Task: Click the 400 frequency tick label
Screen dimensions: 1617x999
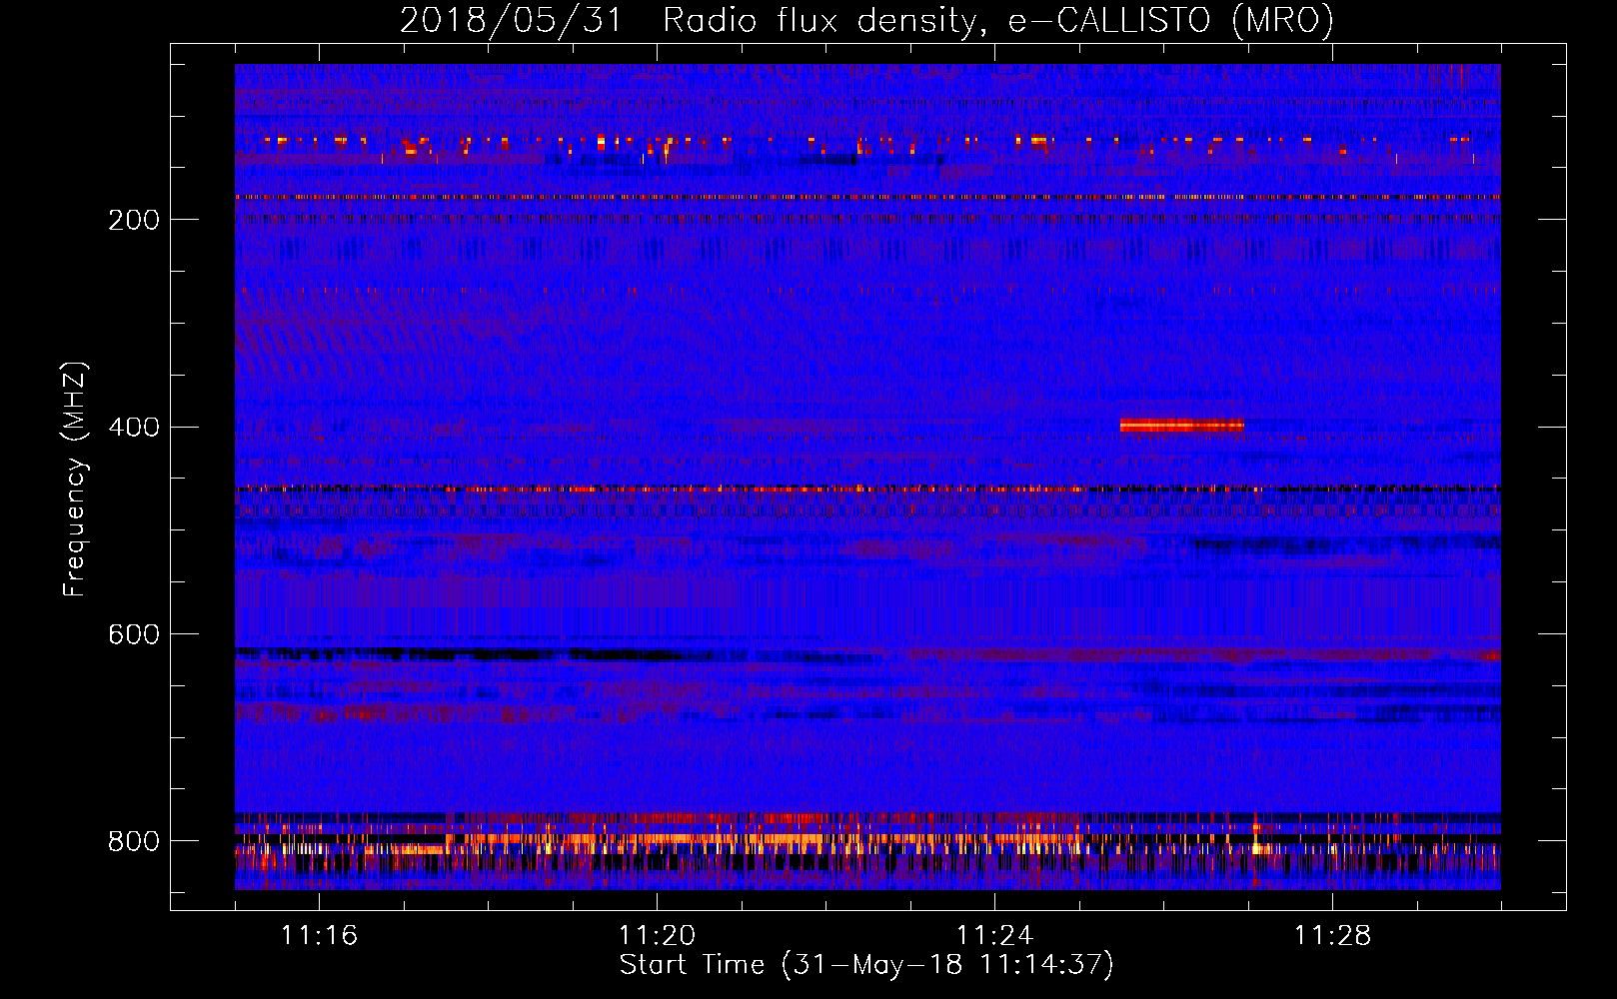Action: coord(134,428)
